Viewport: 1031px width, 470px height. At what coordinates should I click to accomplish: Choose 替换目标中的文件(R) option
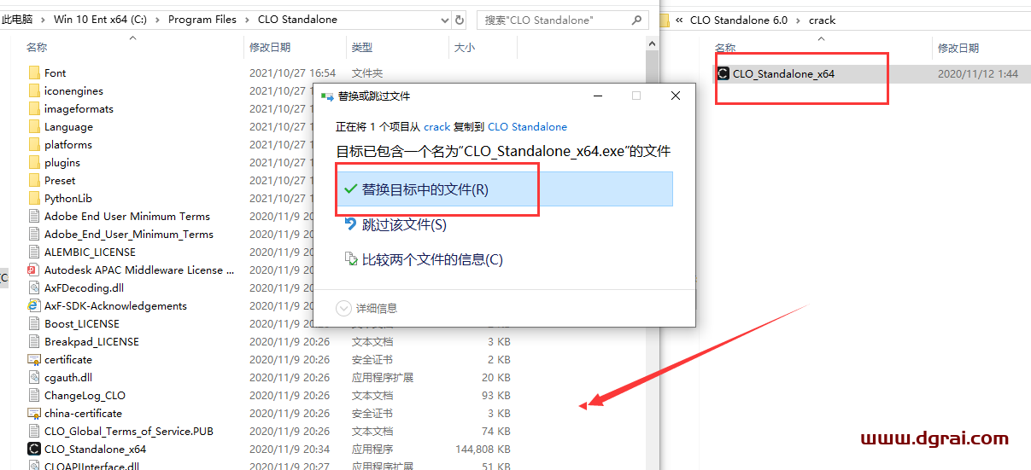tap(504, 189)
